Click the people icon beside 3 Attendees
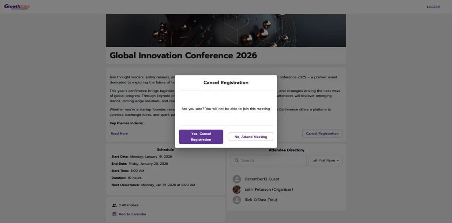The height and width of the screenshot is (223, 452). tap(114, 205)
